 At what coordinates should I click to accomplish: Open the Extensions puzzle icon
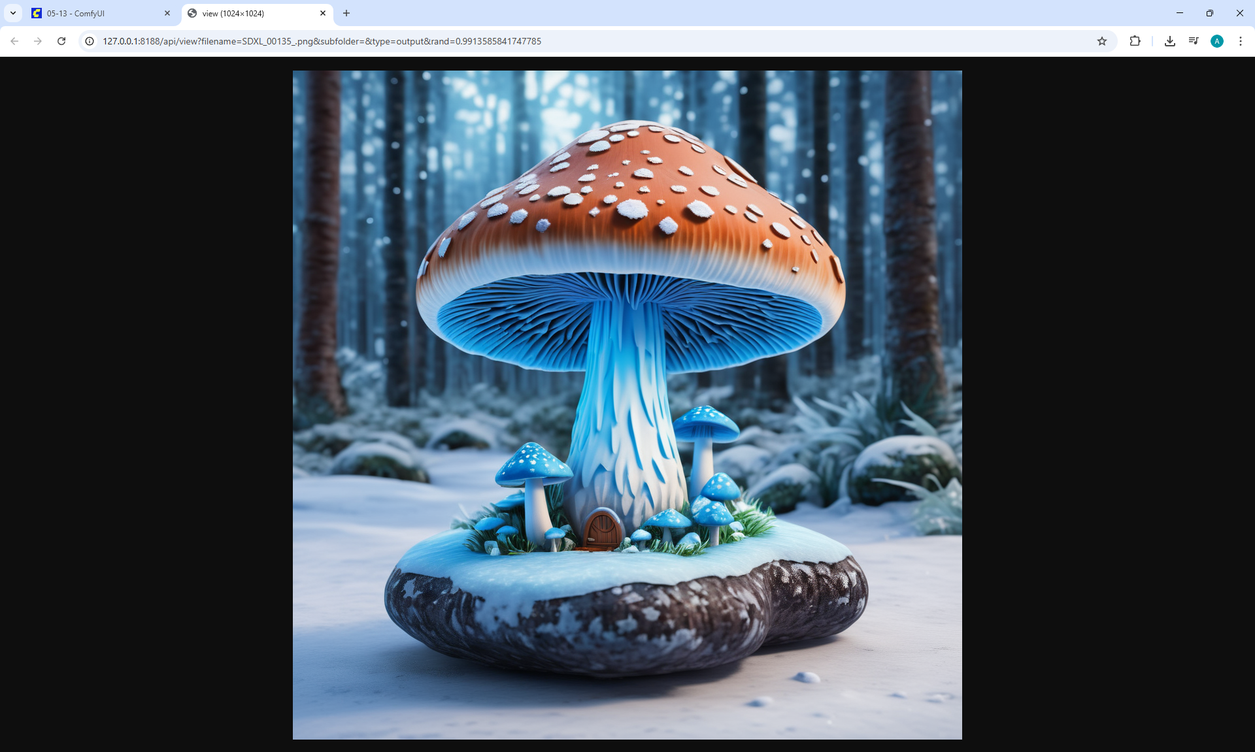coord(1135,41)
